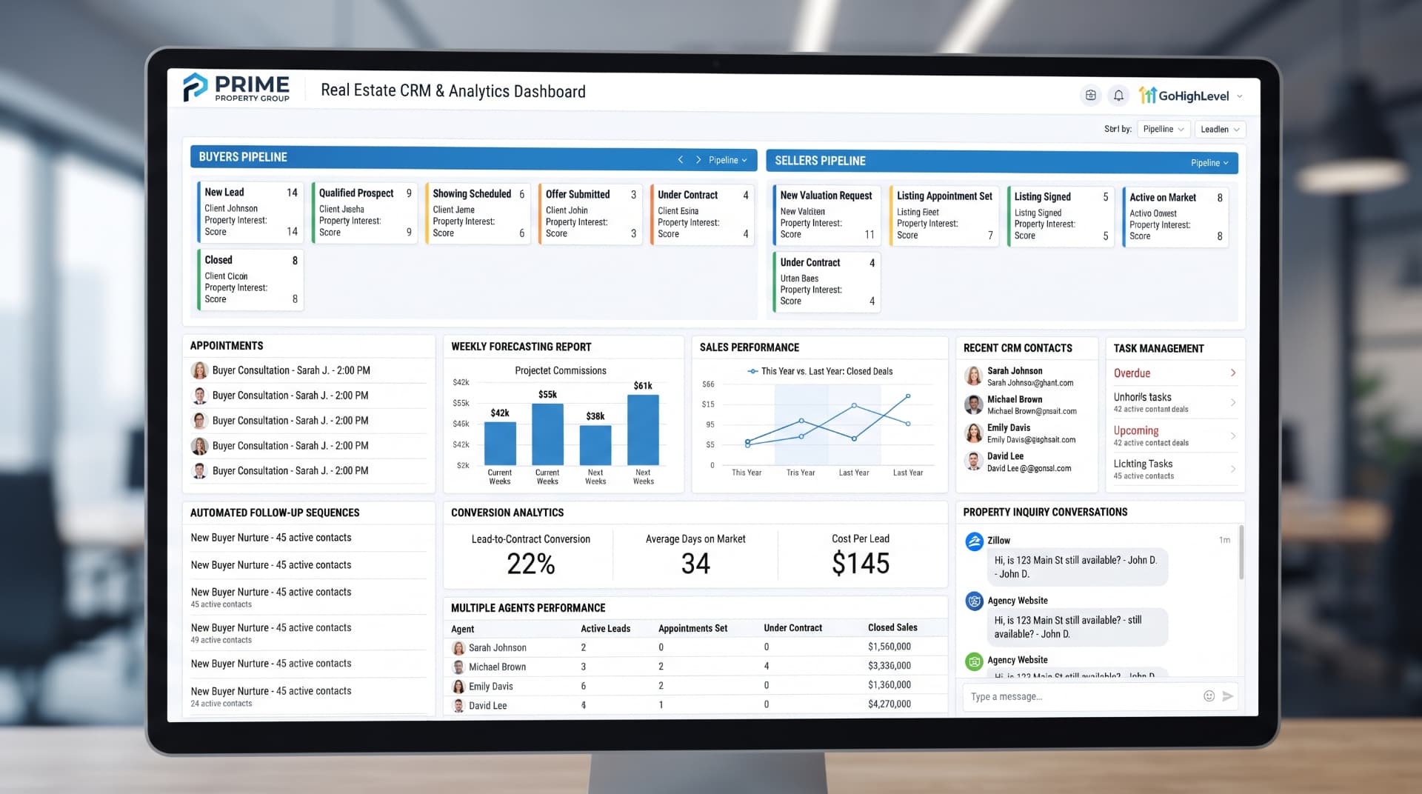Expand the Overdue tasks chevron
The width and height of the screenshot is (1422, 794).
tap(1233, 373)
